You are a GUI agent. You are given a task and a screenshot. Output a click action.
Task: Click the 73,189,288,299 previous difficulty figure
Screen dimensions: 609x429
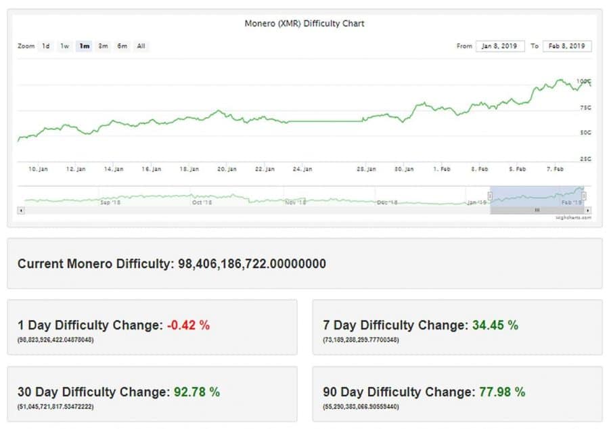pos(361,340)
